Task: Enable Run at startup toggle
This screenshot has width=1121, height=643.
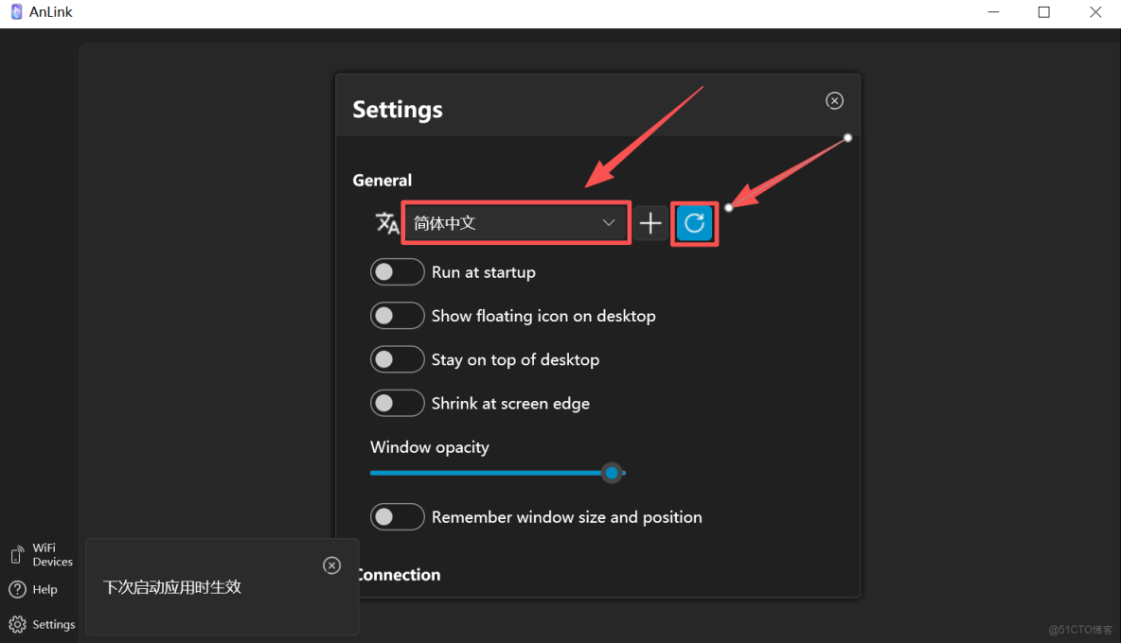Action: (397, 272)
